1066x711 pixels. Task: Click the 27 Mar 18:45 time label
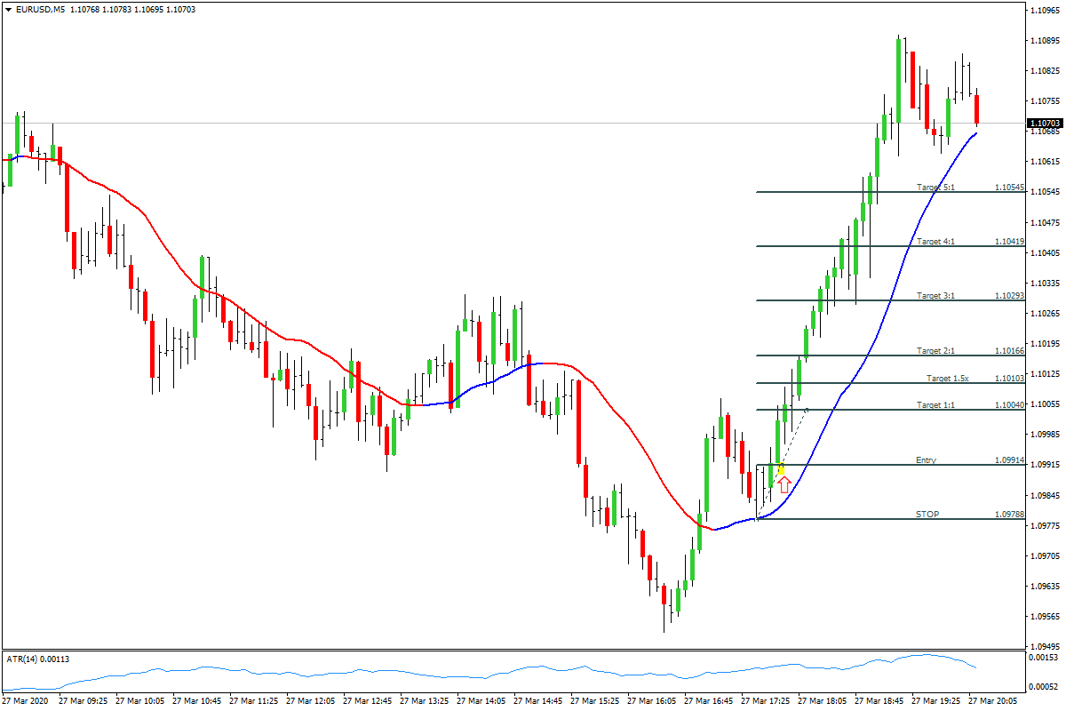pos(879,701)
